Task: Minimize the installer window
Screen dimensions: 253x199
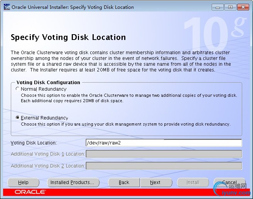Action: [218, 7]
